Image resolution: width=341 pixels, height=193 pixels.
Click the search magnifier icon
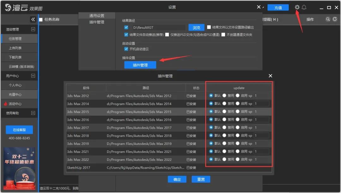tap(328, 19)
